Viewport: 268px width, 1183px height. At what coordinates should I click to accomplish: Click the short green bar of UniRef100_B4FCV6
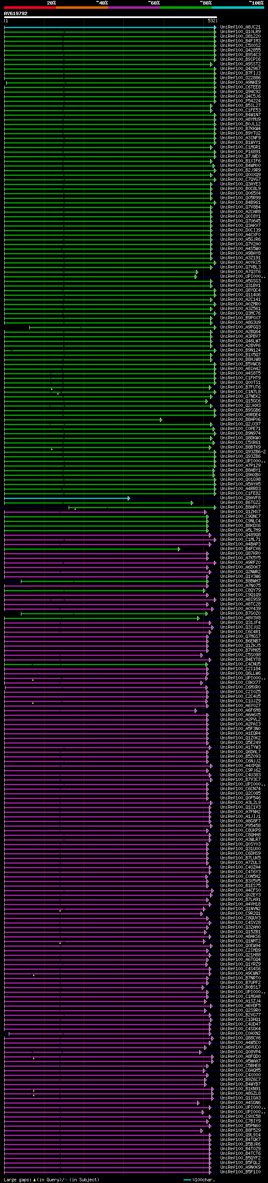pos(92,549)
